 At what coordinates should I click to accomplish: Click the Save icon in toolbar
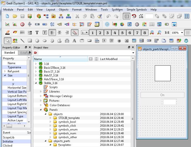pyautogui.click(x=22, y=16)
